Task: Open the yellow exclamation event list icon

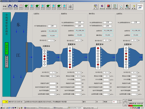Action: 115,7
